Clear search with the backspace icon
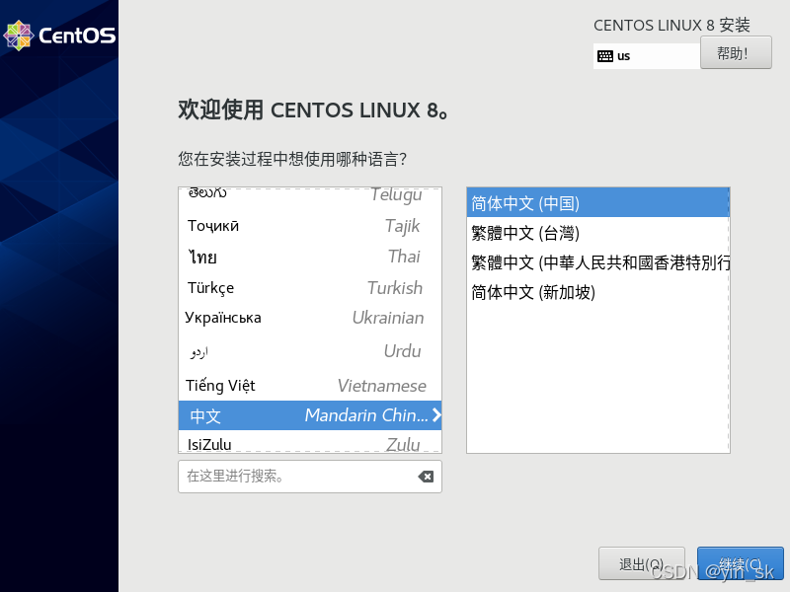 426,477
